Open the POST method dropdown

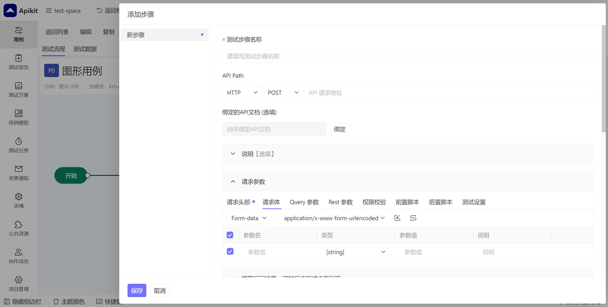pyautogui.click(x=283, y=93)
